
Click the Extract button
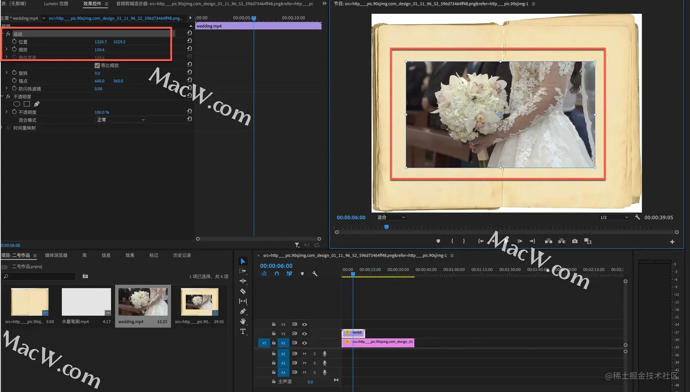[562, 241]
